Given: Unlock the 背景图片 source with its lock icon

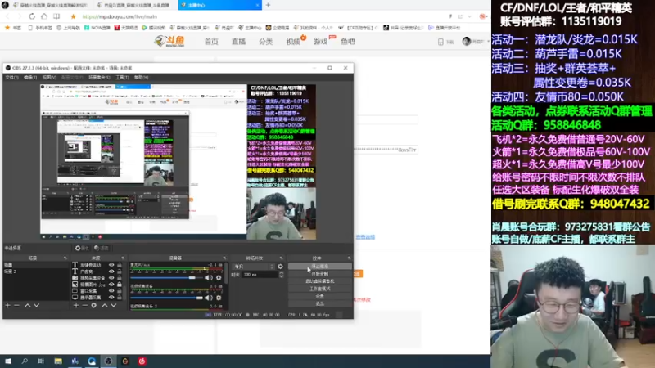Looking at the screenshot, I should click(120, 284).
